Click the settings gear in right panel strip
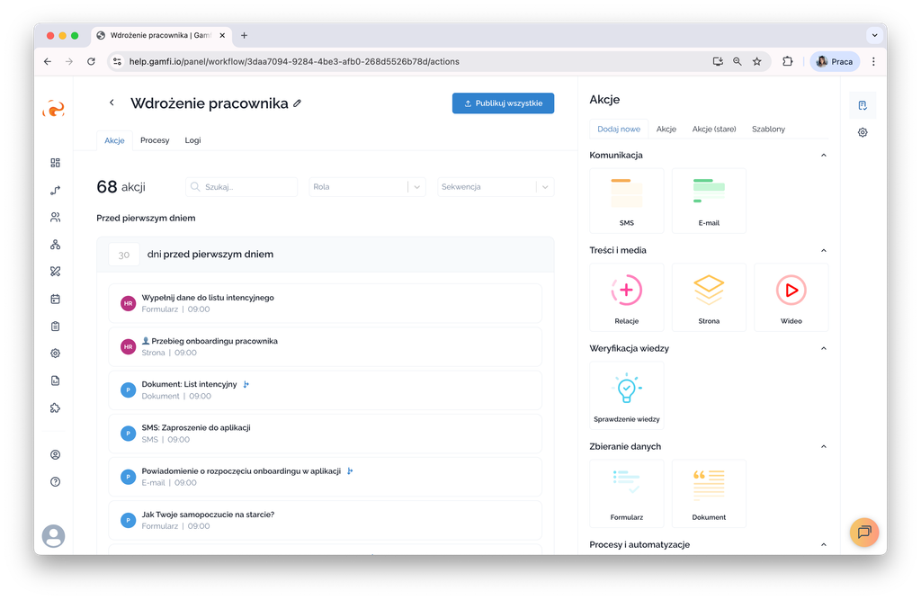921x600 pixels. click(x=863, y=132)
